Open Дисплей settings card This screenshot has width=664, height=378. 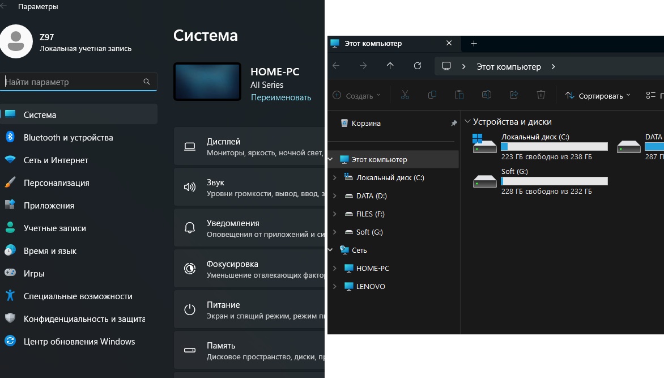pyautogui.click(x=249, y=147)
